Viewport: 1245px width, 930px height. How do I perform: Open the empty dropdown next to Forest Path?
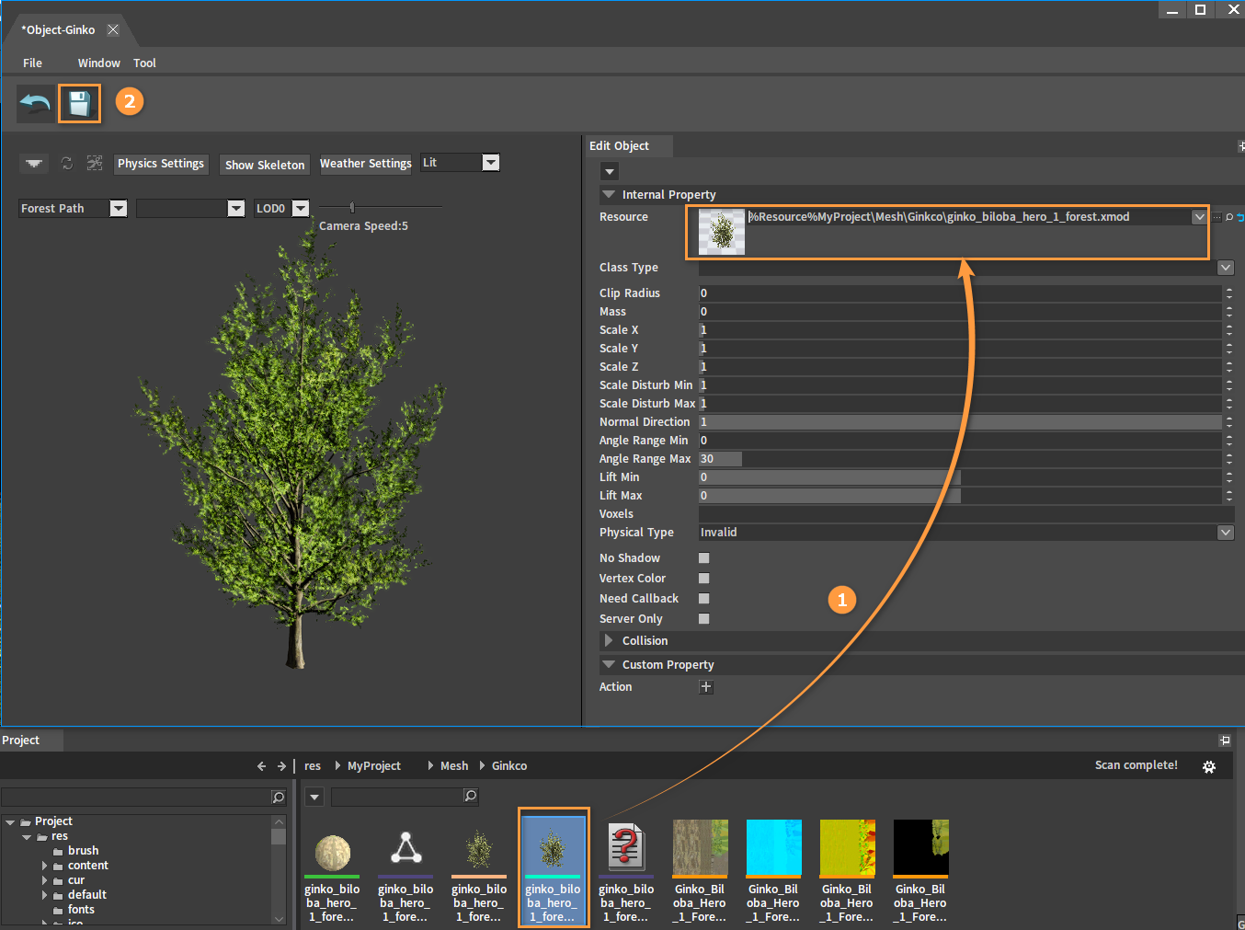[236, 209]
